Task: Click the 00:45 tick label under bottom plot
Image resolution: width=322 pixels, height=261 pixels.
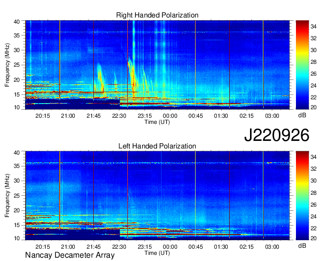Action: point(196,247)
